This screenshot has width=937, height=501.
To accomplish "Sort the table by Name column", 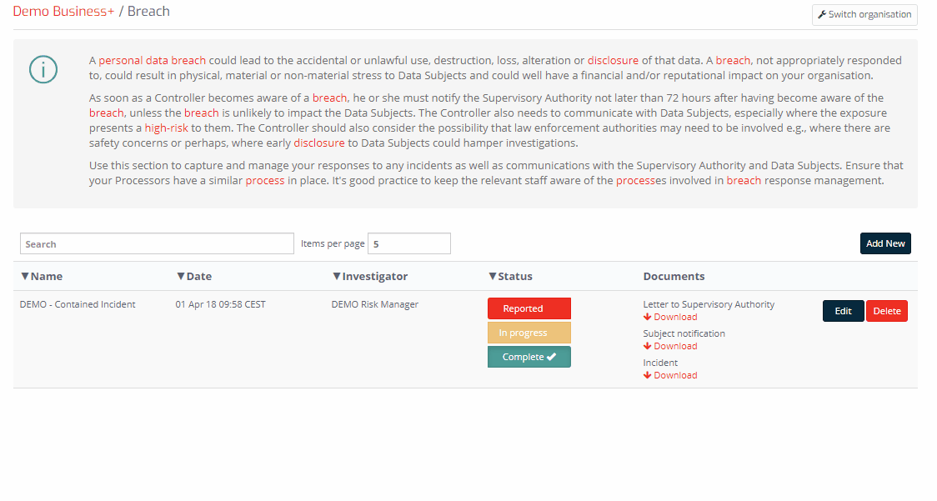I will [x=42, y=276].
